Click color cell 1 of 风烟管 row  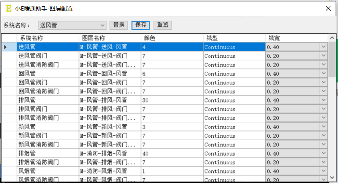click(172, 171)
